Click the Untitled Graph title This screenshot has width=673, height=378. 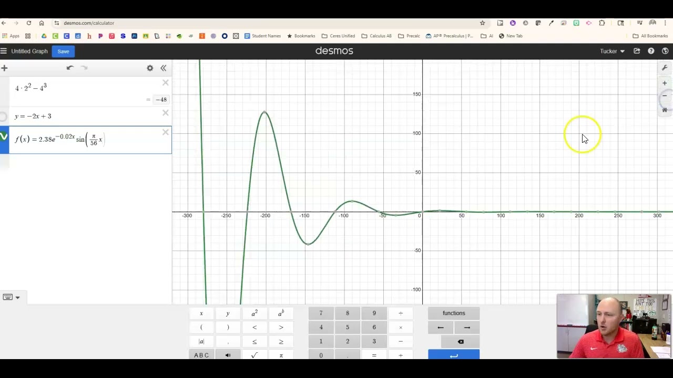click(29, 51)
